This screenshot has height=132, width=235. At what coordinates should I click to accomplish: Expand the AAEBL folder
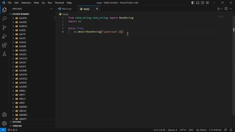(13, 30)
